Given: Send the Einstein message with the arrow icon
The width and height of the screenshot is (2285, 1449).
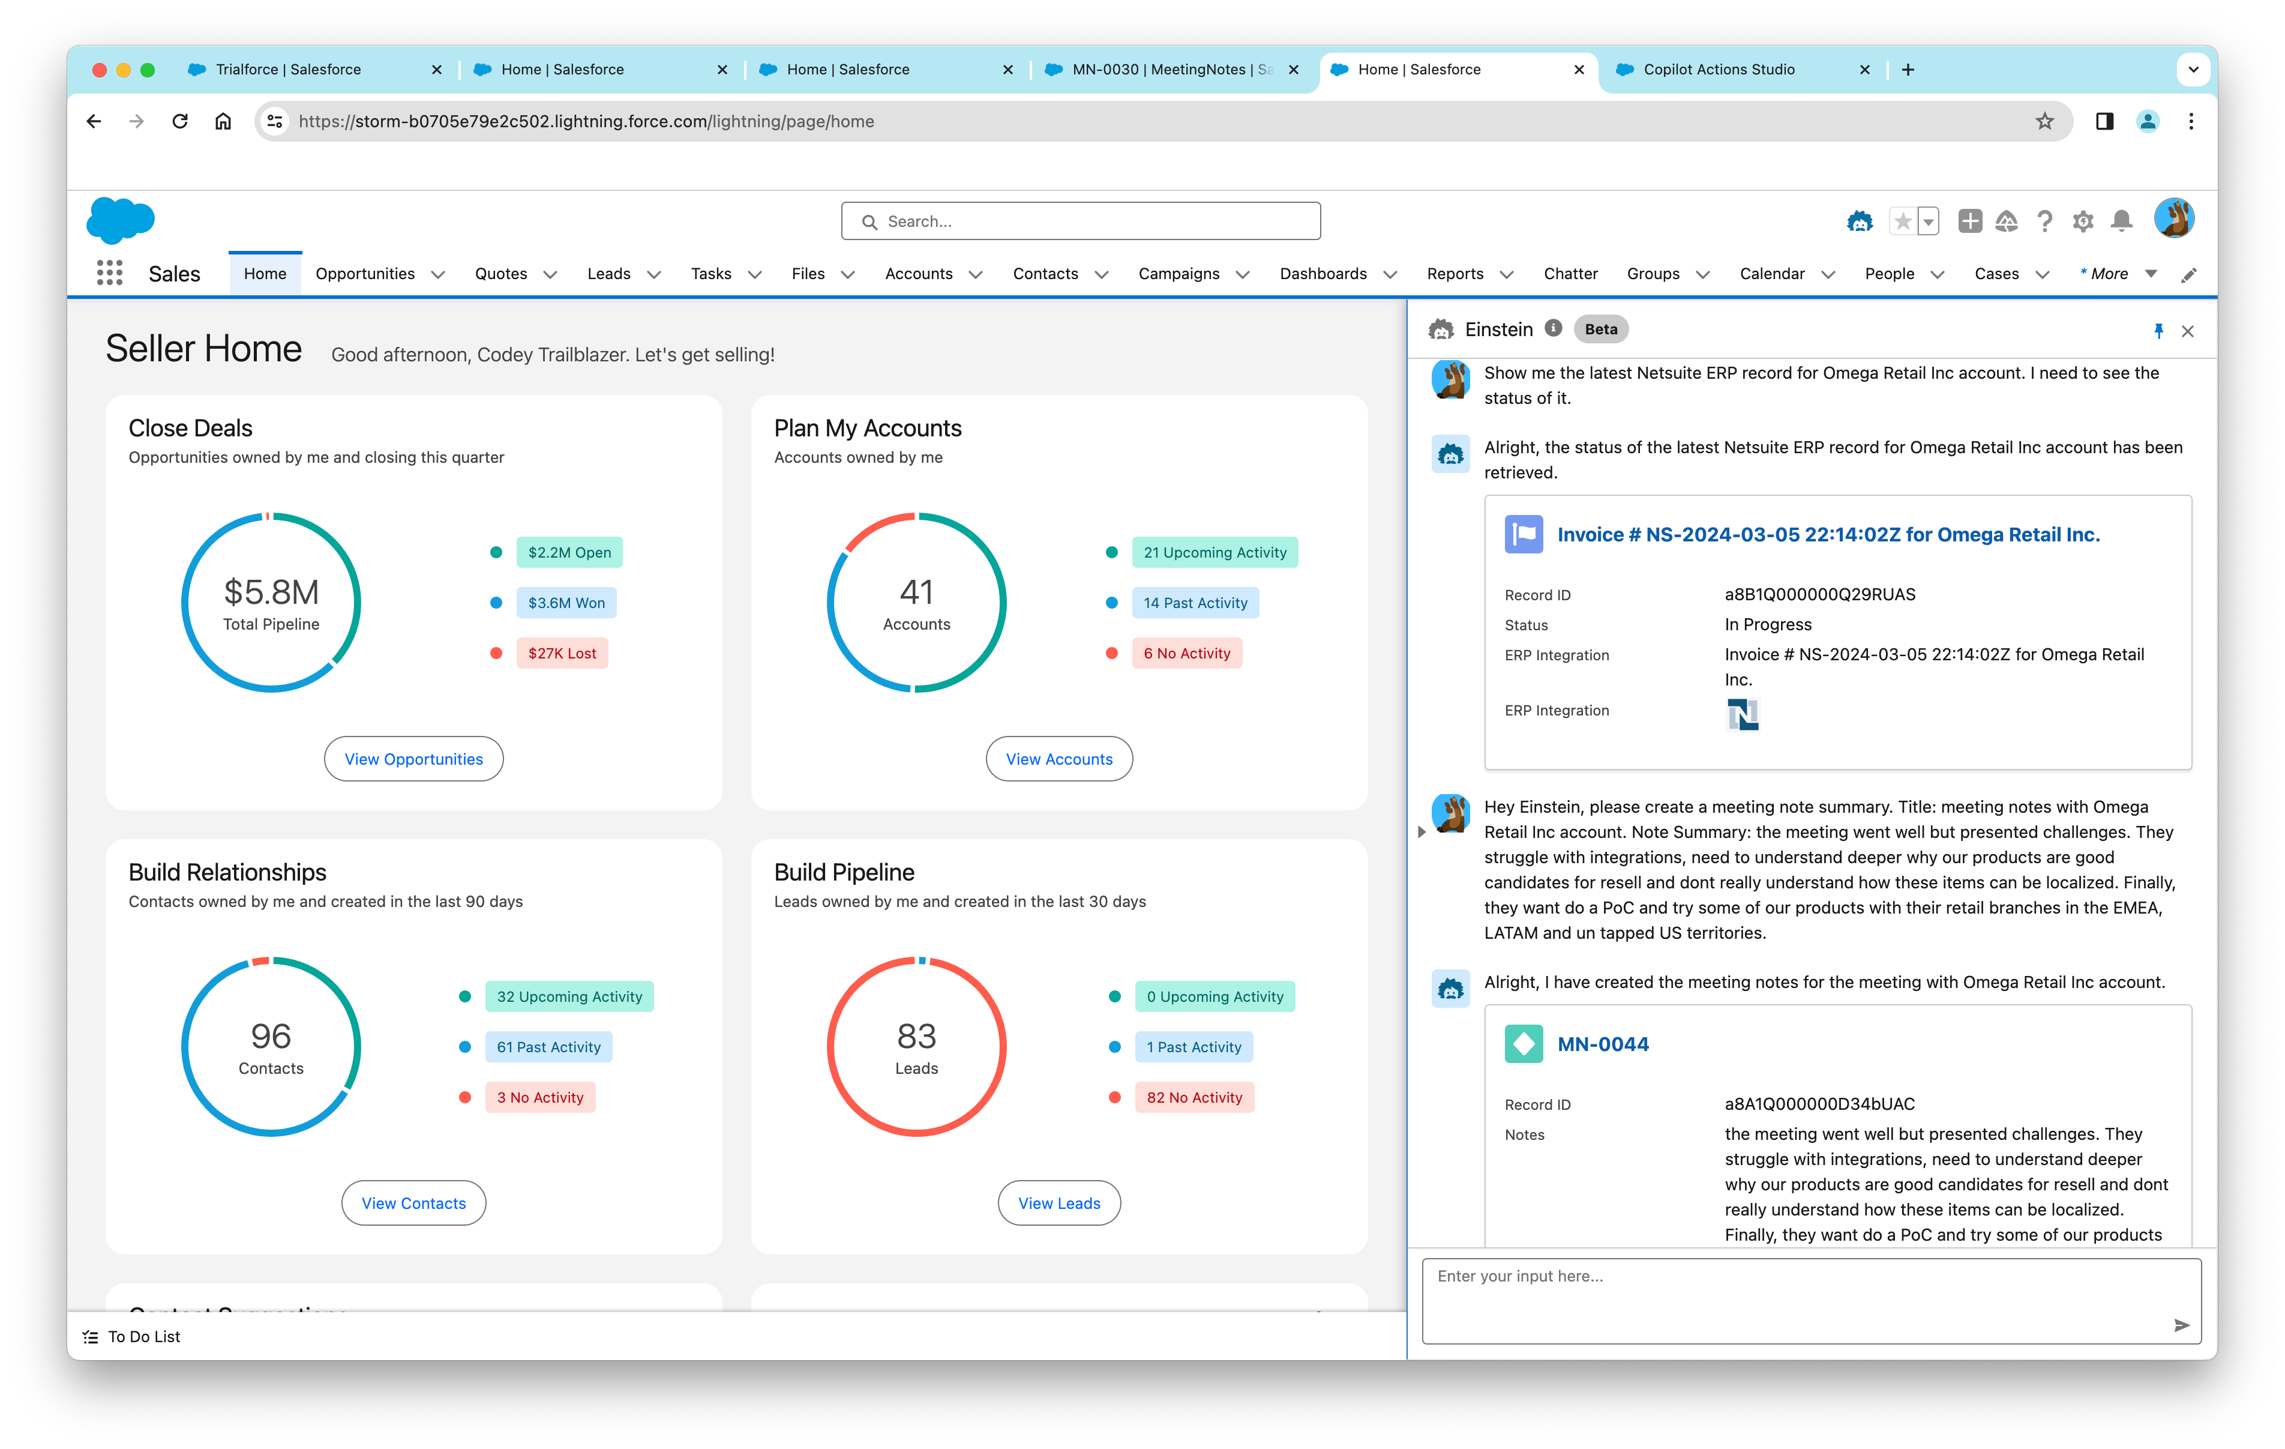Looking at the screenshot, I should point(2181,1325).
